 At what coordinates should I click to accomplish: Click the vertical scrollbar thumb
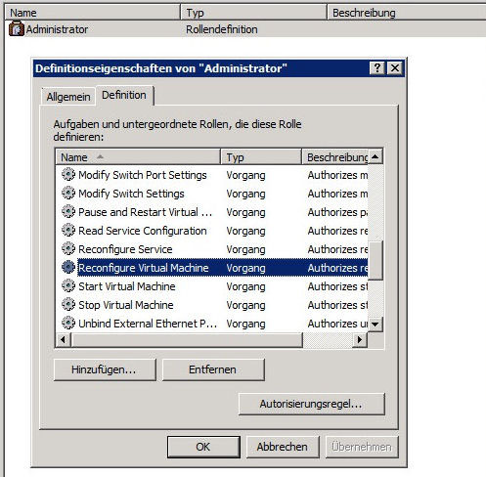(376, 260)
